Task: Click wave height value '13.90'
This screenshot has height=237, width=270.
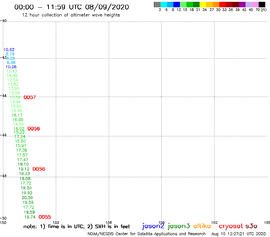Action: (14, 89)
